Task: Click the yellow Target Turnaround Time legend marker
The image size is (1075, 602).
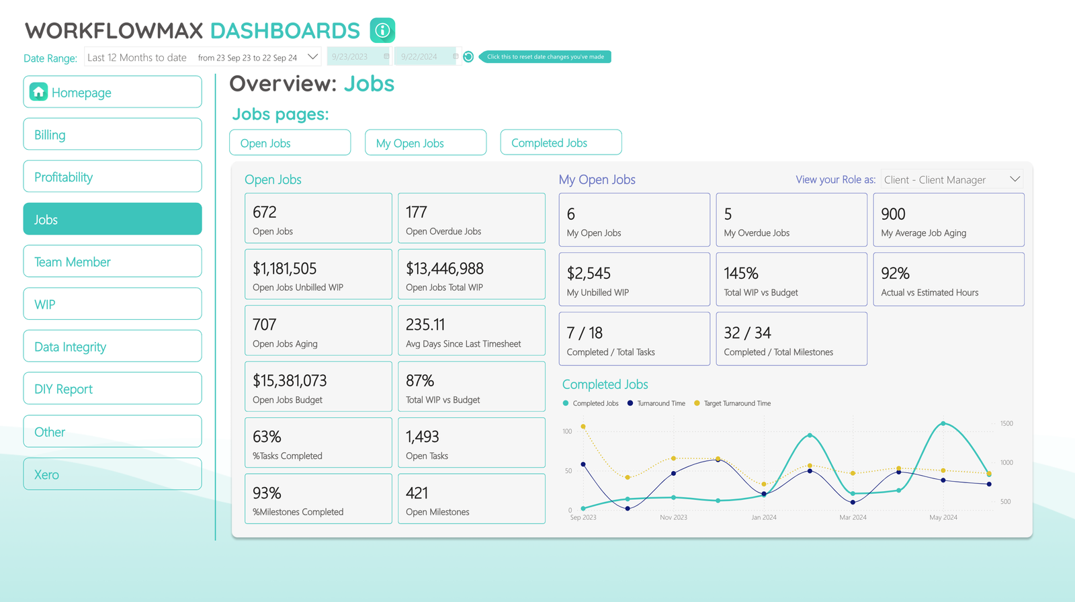Action: coord(697,403)
